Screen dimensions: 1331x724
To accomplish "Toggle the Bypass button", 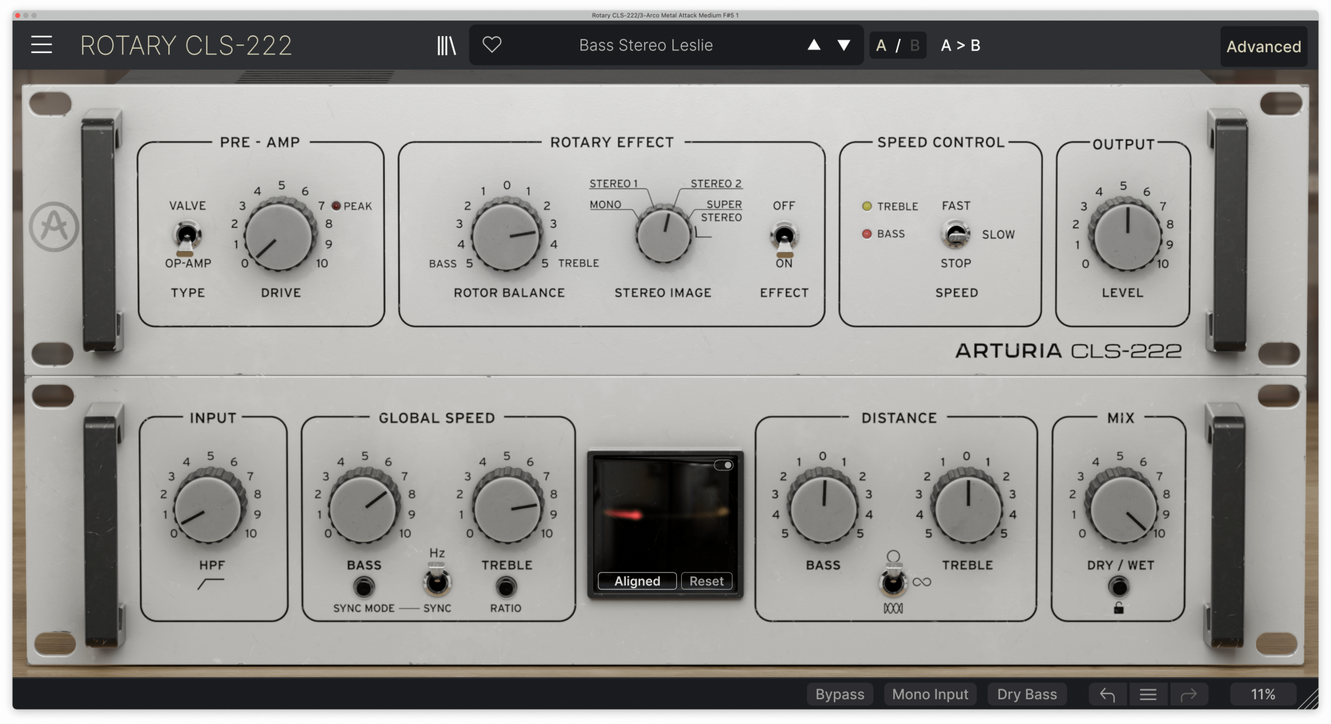I will click(x=839, y=694).
